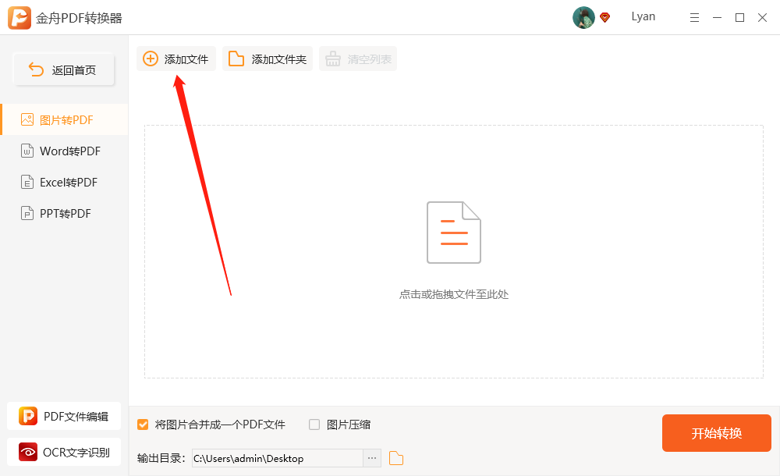This screenshot has width=780, height=476.
Task: Toggle 将图片合并成一个PDF文件 checkbox
Action: click(143, 424)
